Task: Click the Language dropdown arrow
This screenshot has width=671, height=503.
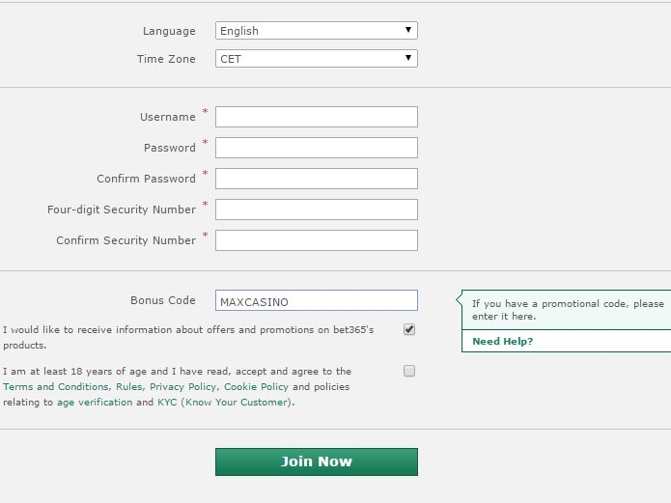Action: (409, 31)
